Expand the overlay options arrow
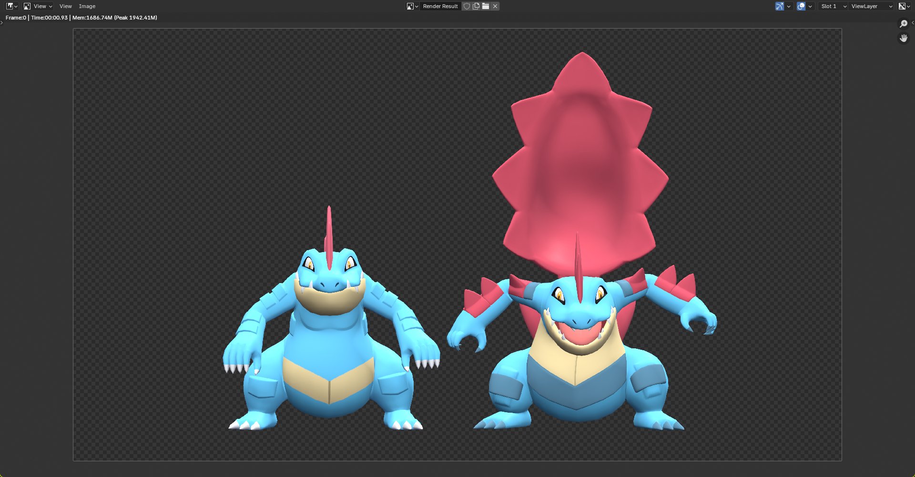The width and height of the screenshot is (915, 477). tap(810, 6)
